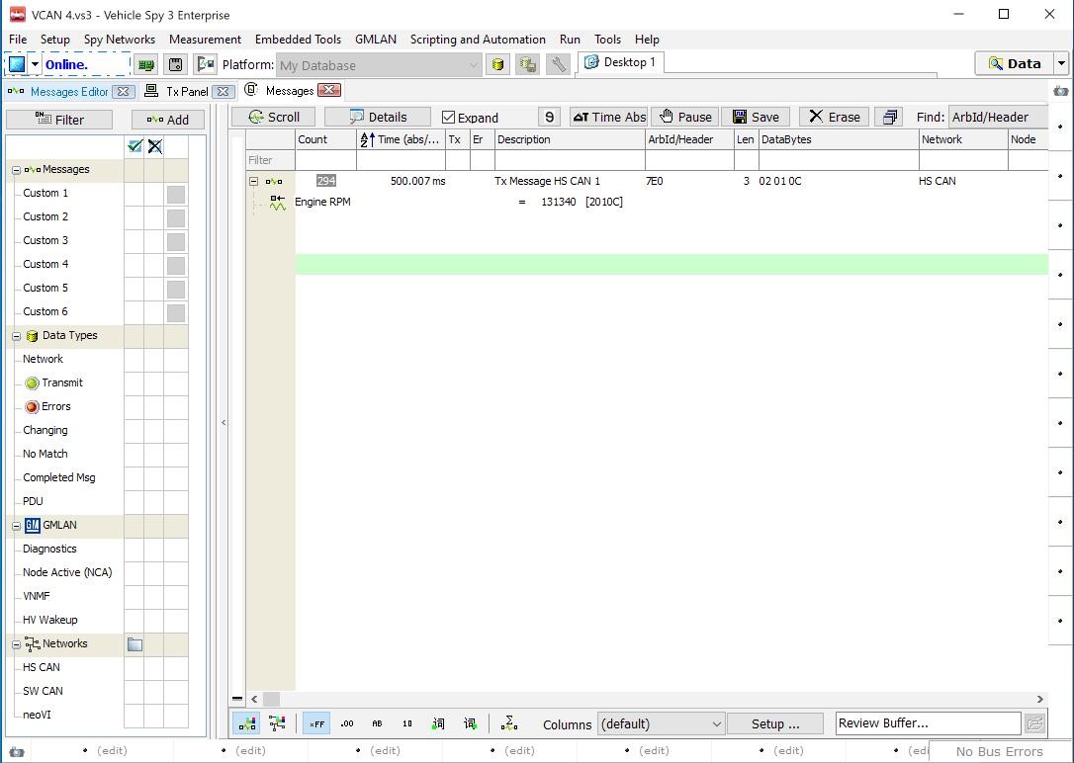Click the wrench tool icon beside Platform

tap(558, 65)
